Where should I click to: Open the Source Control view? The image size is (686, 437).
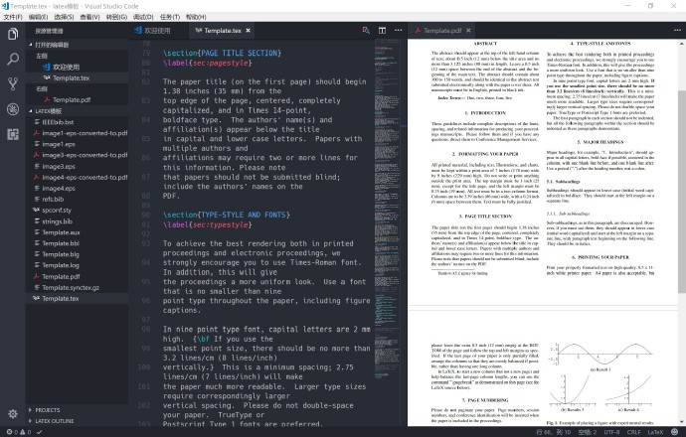(13, 83)
